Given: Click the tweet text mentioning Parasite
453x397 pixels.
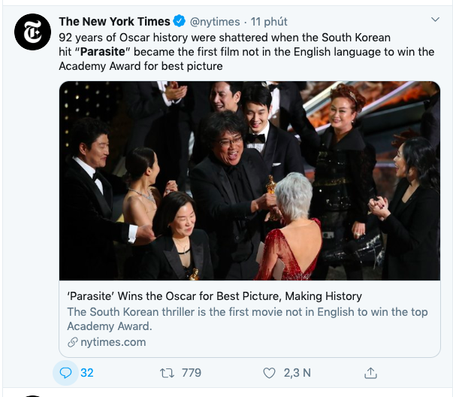Looking at the screenshot, I should (246, 52).
